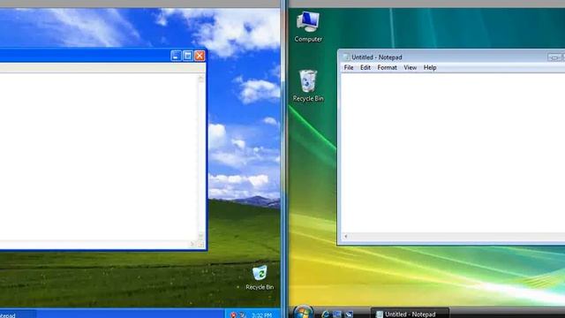Minimize the XP Notepad window

(x=176, y=56)
